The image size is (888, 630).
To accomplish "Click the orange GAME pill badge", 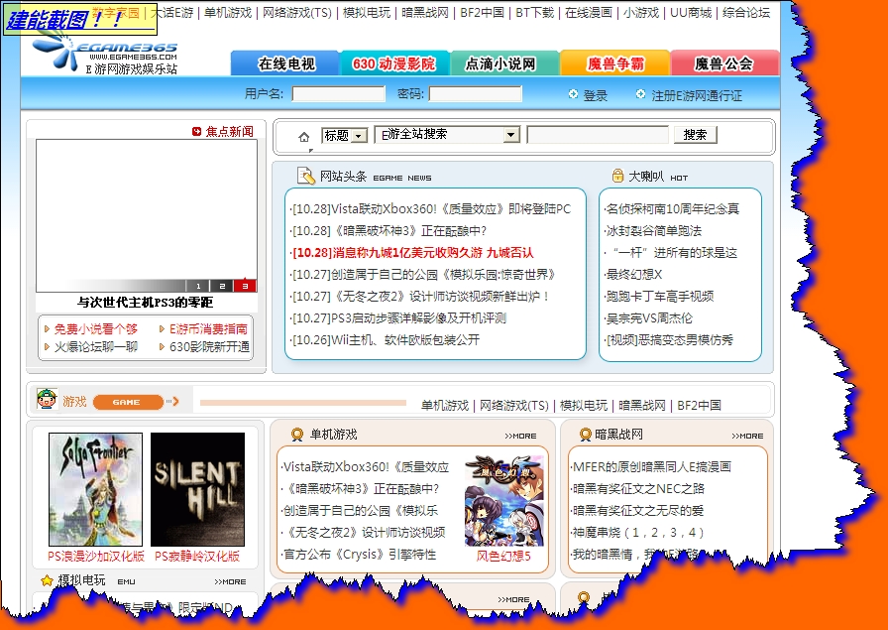I will click(128, 402).
